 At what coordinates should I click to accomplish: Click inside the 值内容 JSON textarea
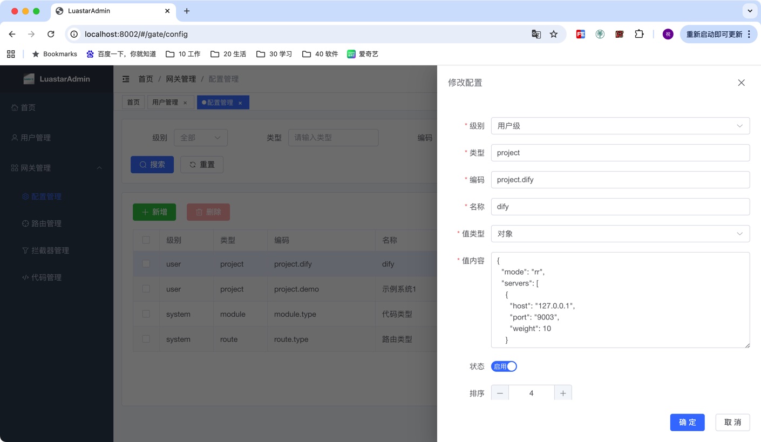click(x=620, y=300)
